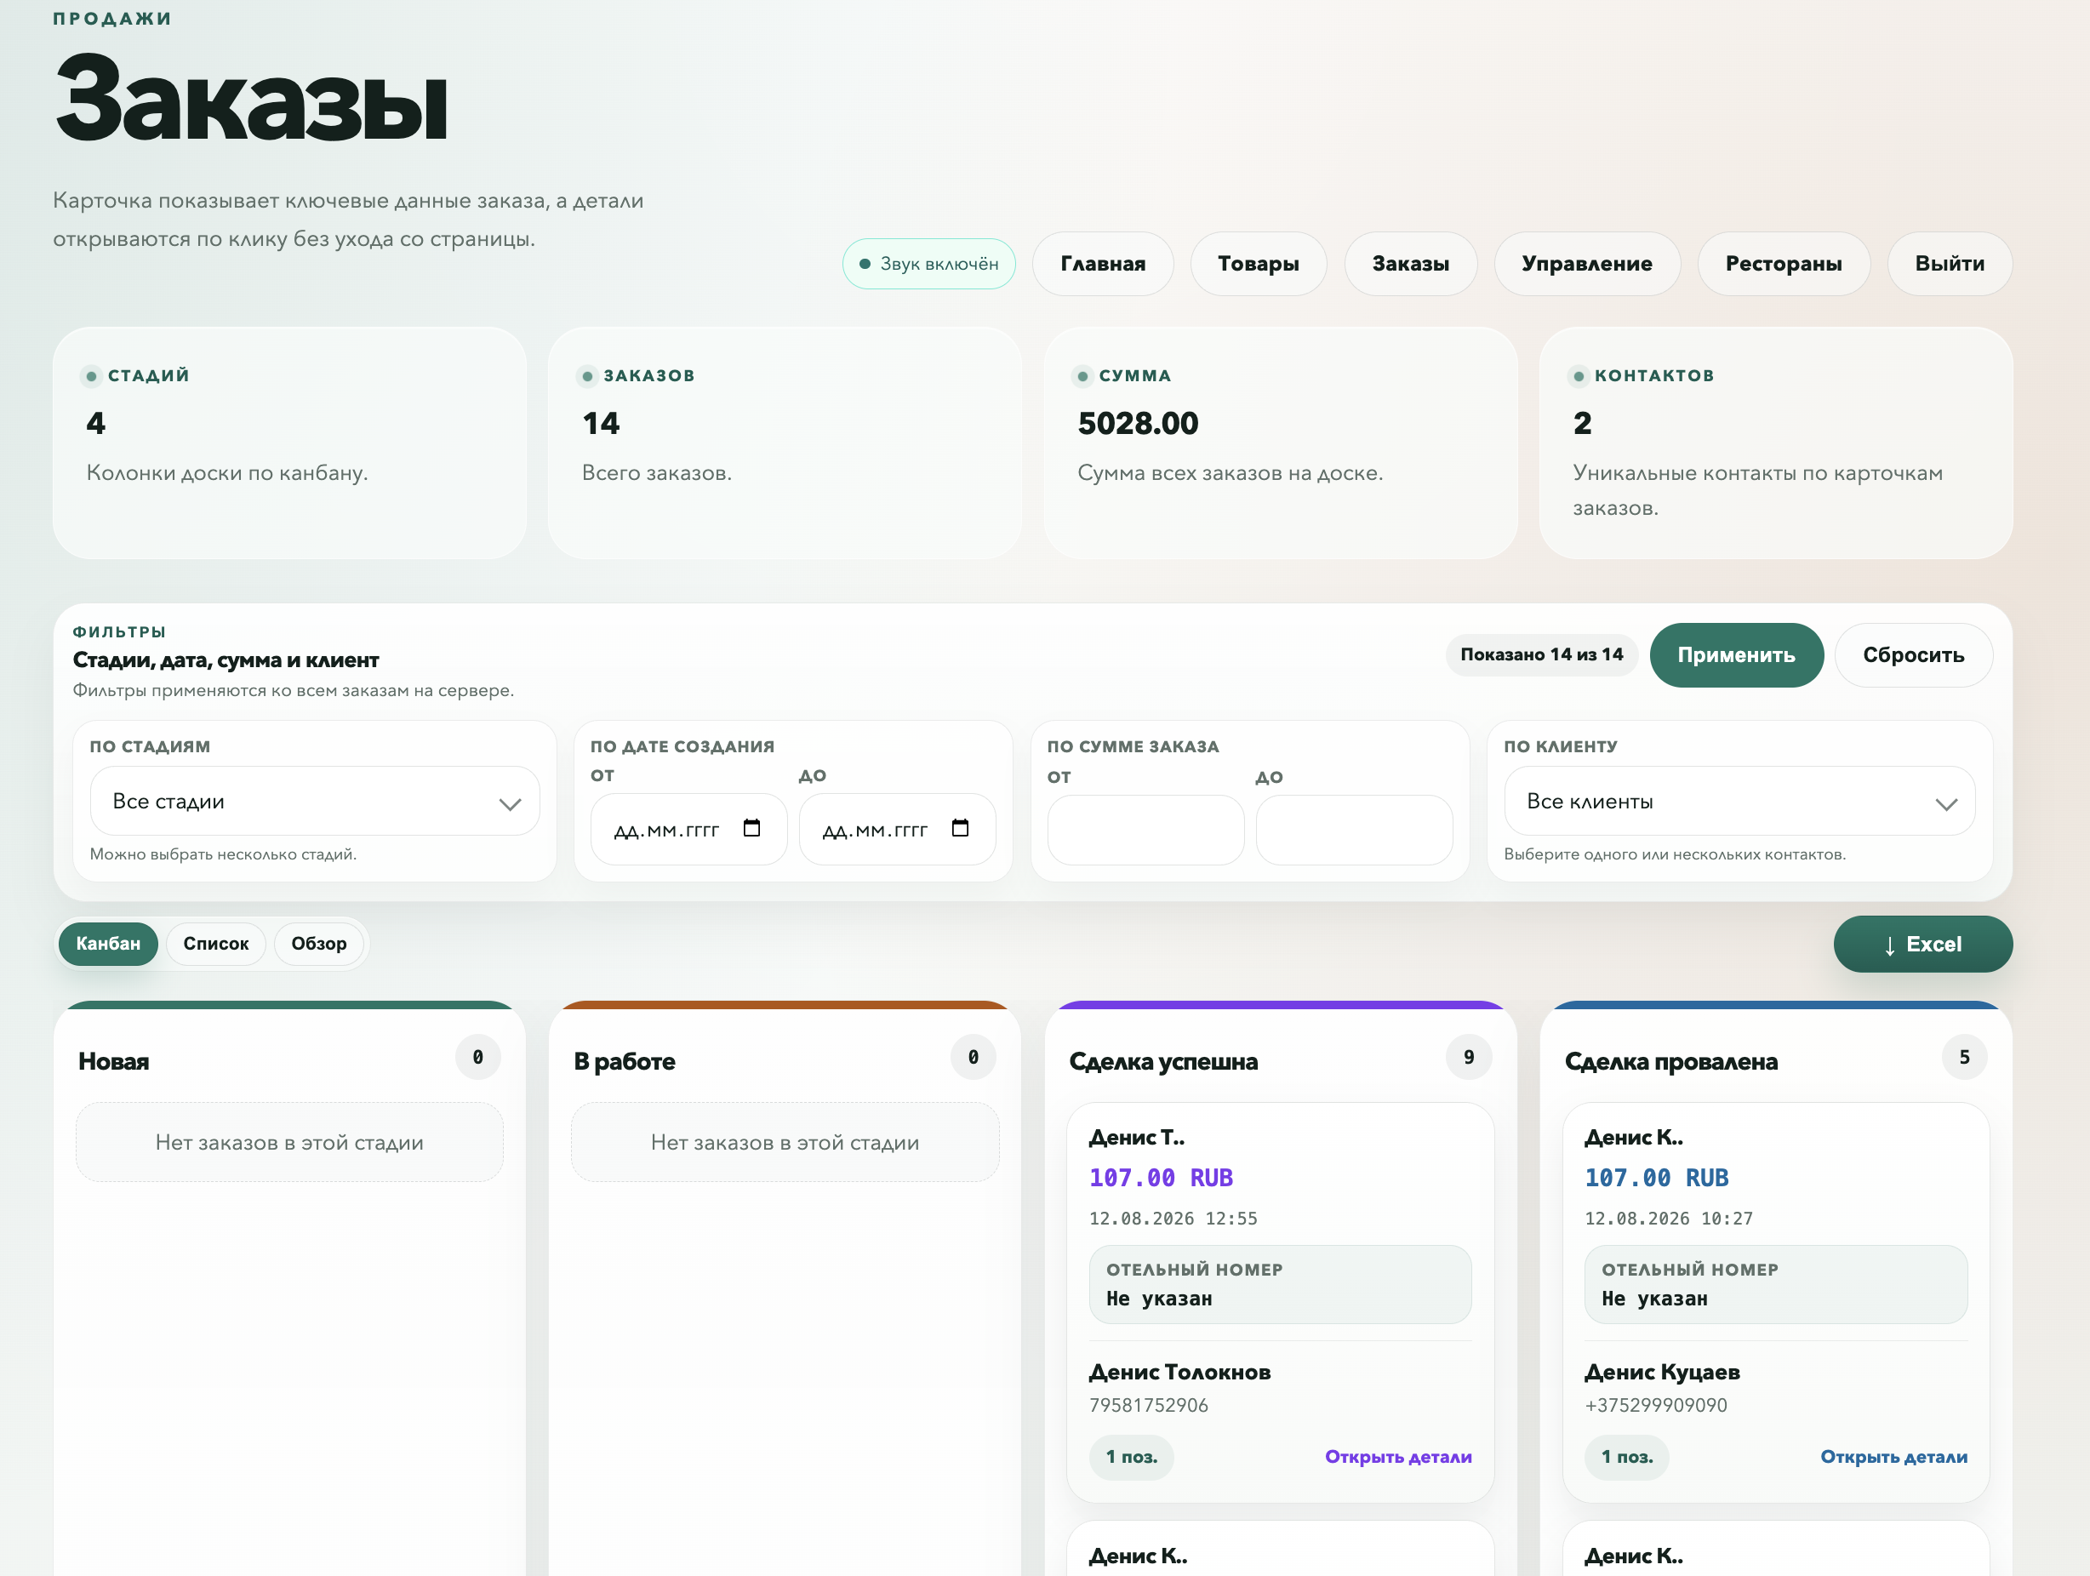Click the card title 'Денис Т..'
Screen dimensions: 2090x1576
pyautogui.click(x=1137, y=1137)
